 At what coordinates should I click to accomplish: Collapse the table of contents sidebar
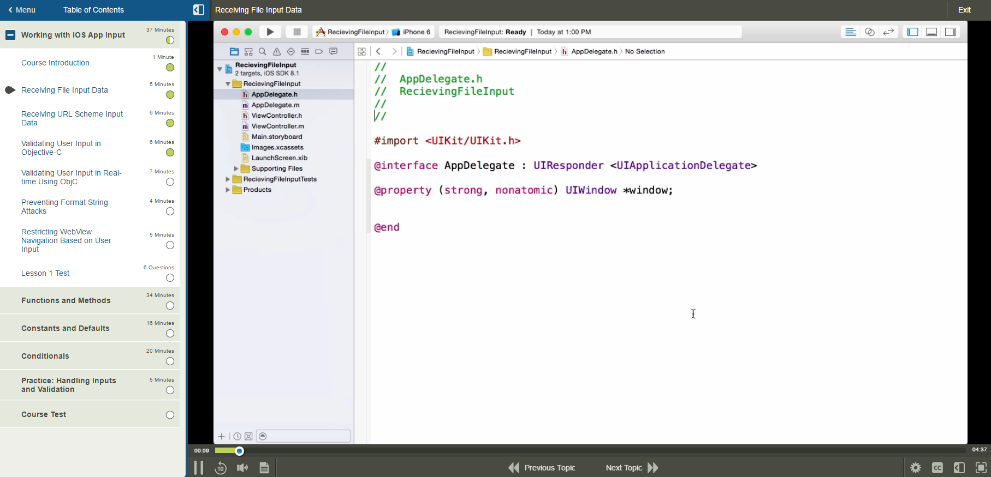[199, 10]
